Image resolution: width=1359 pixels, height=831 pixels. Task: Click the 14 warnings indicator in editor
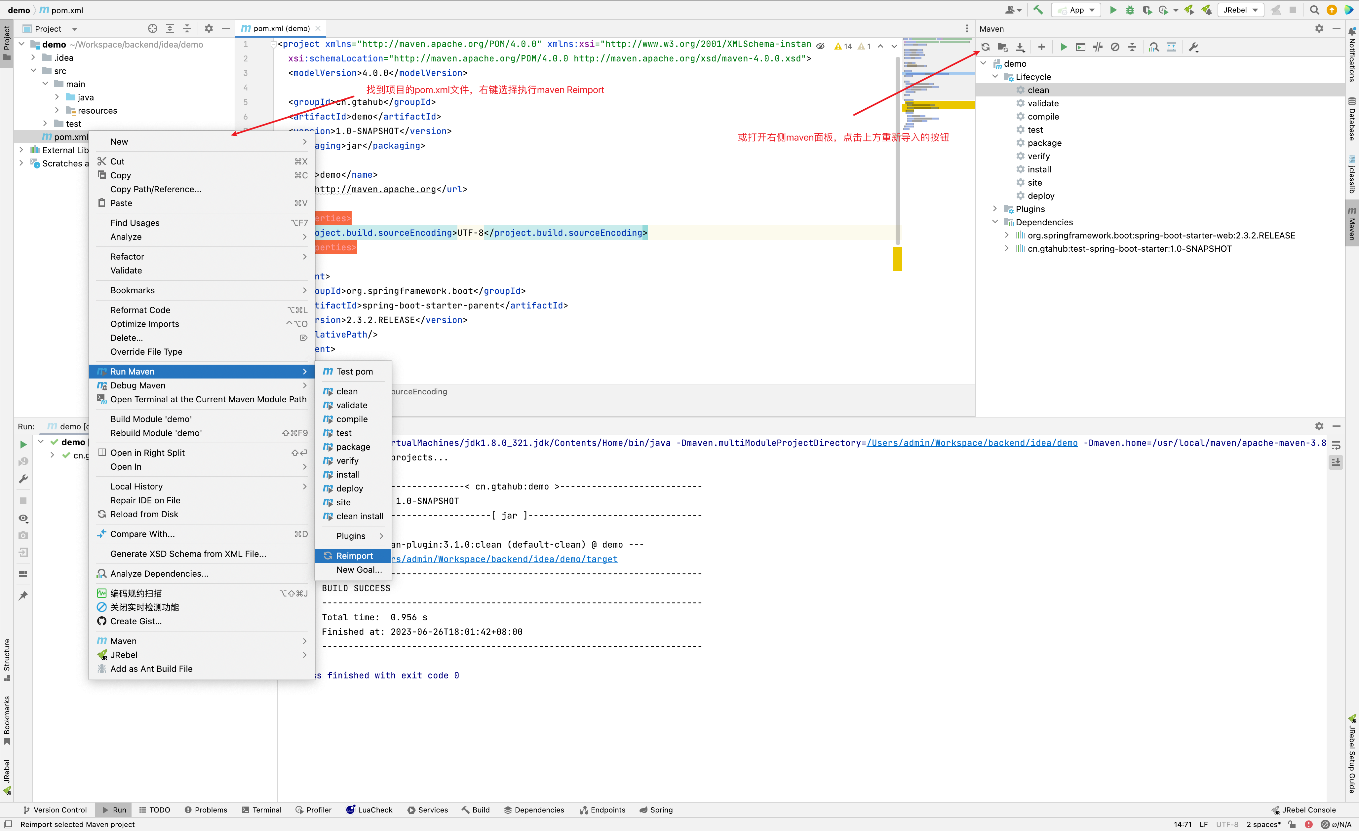pyautogui.click(x=843, y=46)
